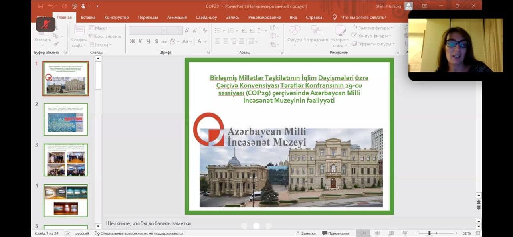Switch to Reading view icon
This screenshot has height=237, width=513.
391,233
